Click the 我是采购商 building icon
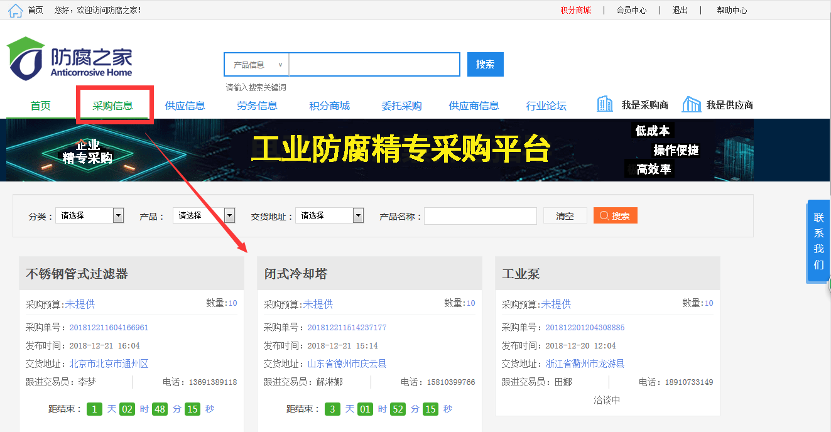The width and height of the screenshot is (831, 432). pyautogui.click(x=604, y=105)
